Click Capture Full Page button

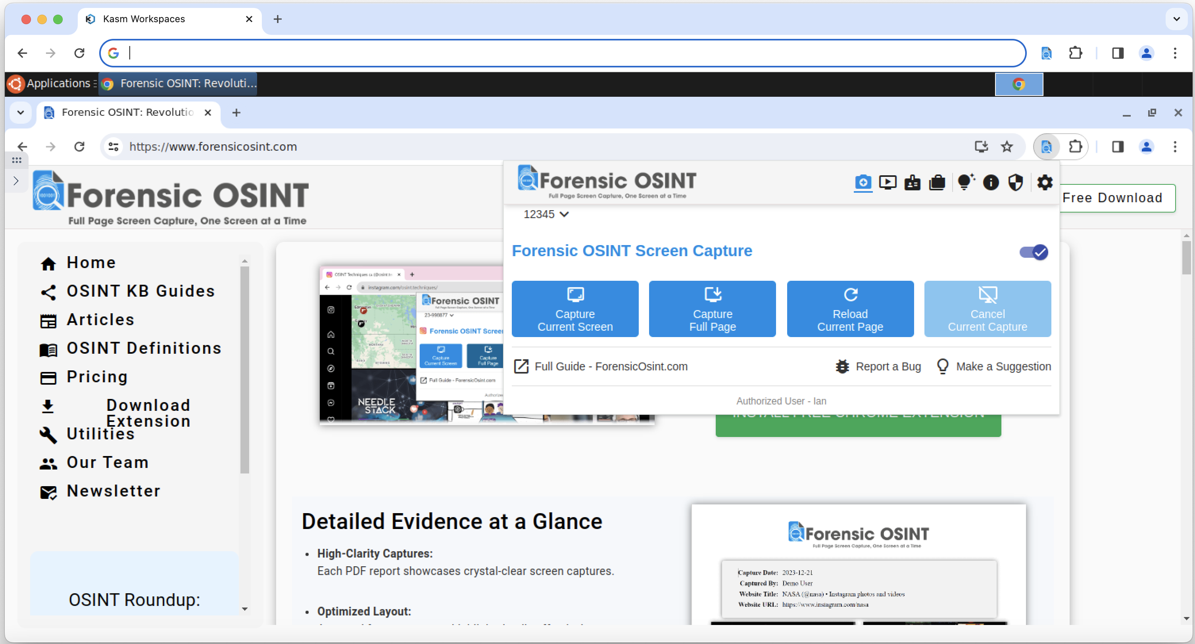coord(712,309)
